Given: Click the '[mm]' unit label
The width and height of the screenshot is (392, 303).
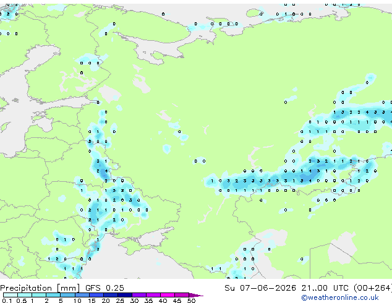Looking at the screenshot, I should click(68, 288).
